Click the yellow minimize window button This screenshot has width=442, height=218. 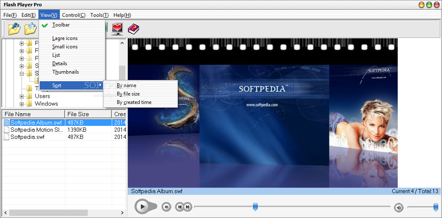(x=422, y=5)
